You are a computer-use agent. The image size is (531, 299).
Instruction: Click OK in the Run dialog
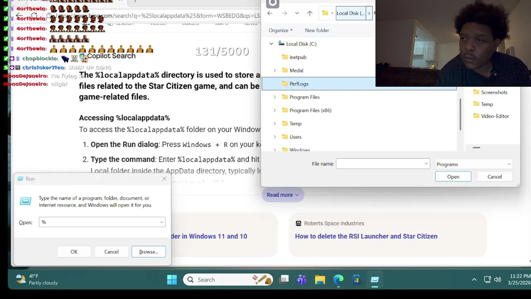[74, 252]
